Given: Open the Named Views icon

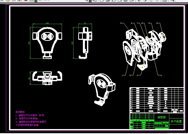Looking at the screenshot, I should [x=95, y=1].
